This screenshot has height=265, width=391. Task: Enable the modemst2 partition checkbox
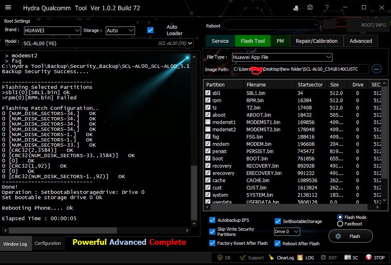[x=208, y=129]
